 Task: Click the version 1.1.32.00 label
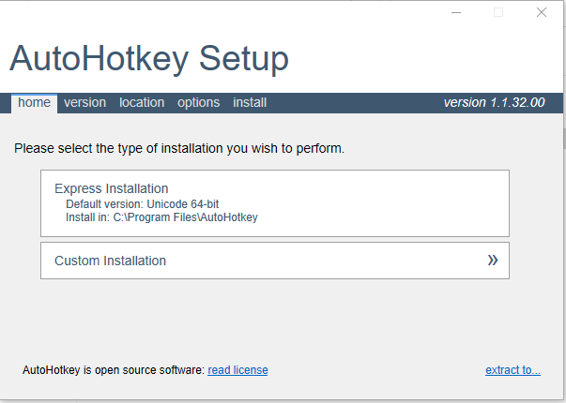(x=494, y=103)
